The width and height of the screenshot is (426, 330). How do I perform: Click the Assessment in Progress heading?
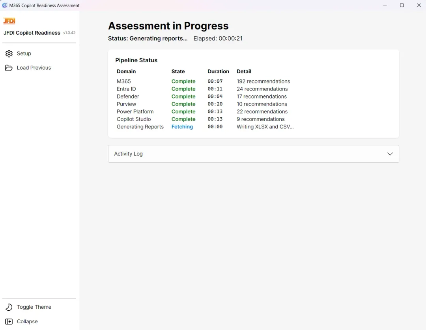(x=168, y=26)
